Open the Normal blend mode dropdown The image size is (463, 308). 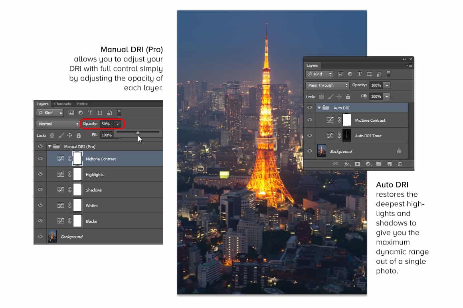(x=58, y=124)
